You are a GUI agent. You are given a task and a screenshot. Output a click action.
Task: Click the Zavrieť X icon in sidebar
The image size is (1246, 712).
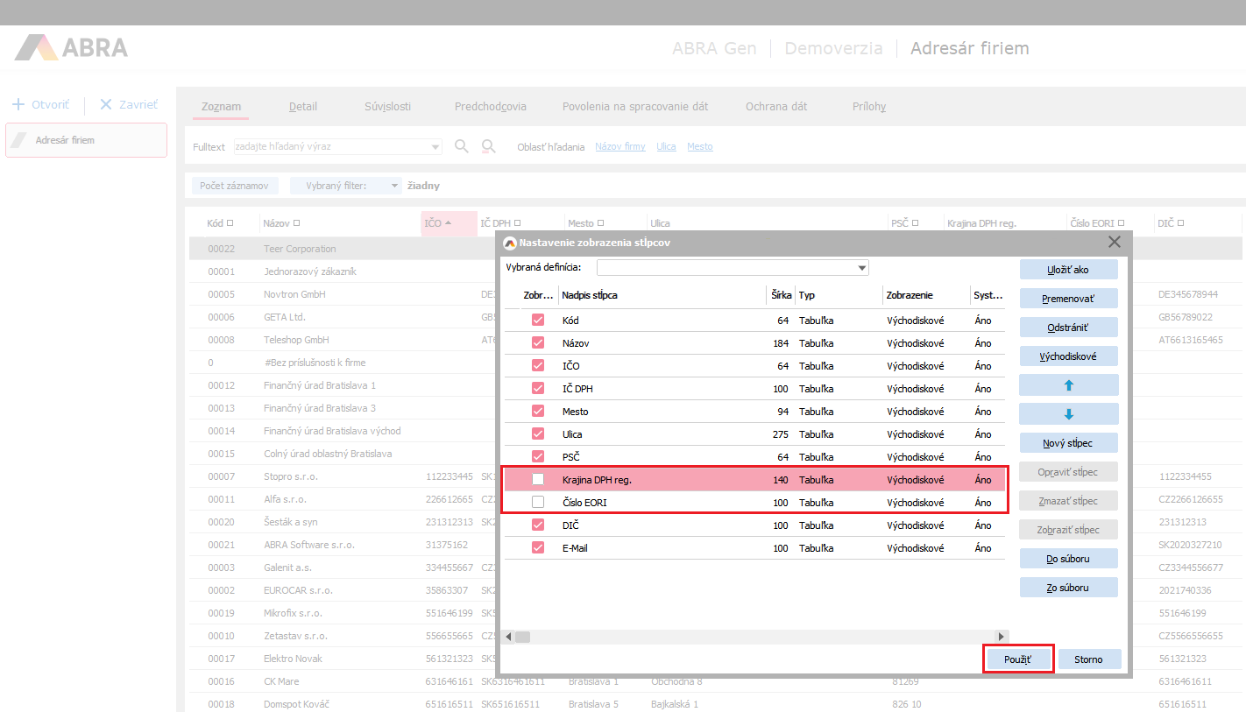(x=106, y=104)
